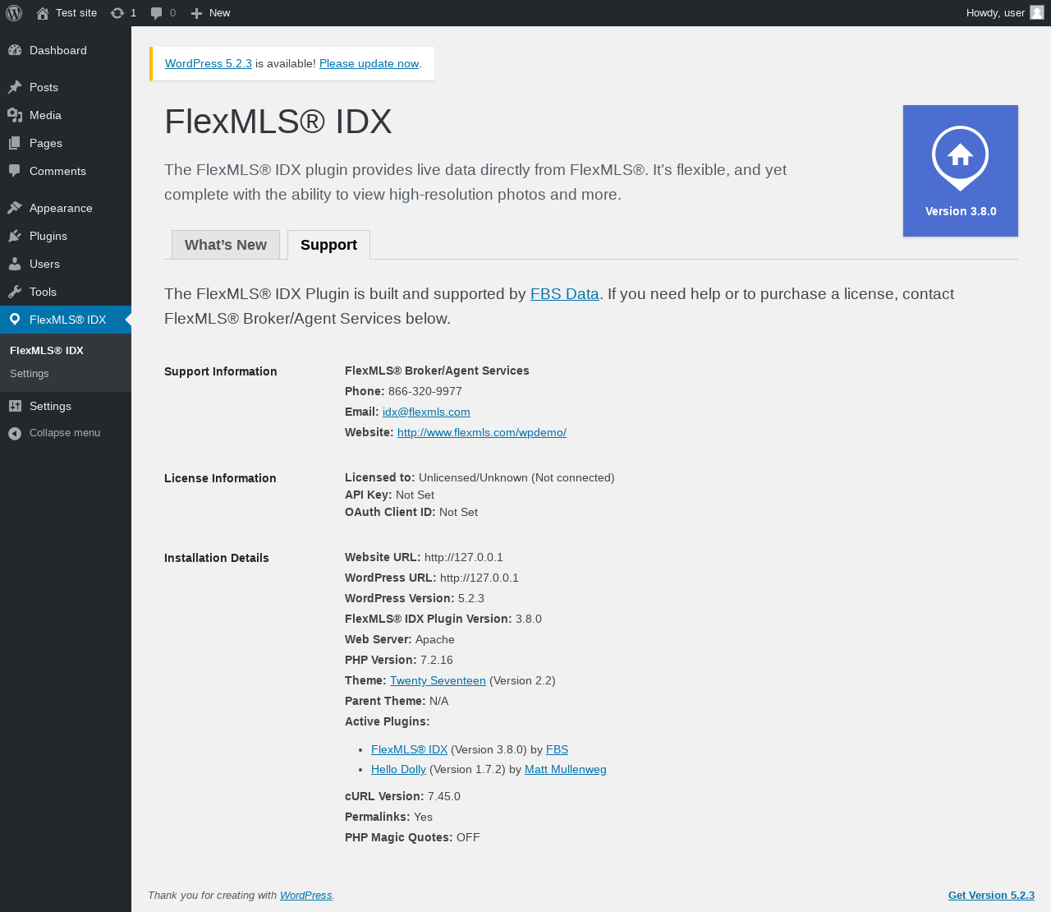Image resolution: width=1051 pixels, height=912 pixels.
Task: Click the License Information label
Action: tap(220, 478)
